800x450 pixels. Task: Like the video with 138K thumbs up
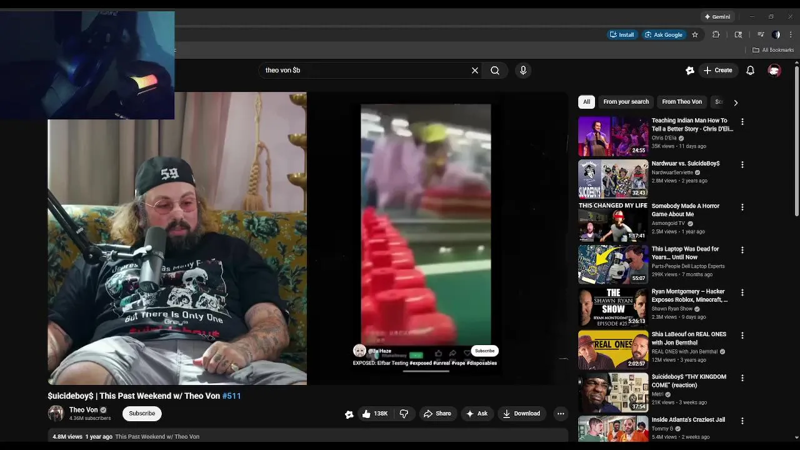point(375,414)
